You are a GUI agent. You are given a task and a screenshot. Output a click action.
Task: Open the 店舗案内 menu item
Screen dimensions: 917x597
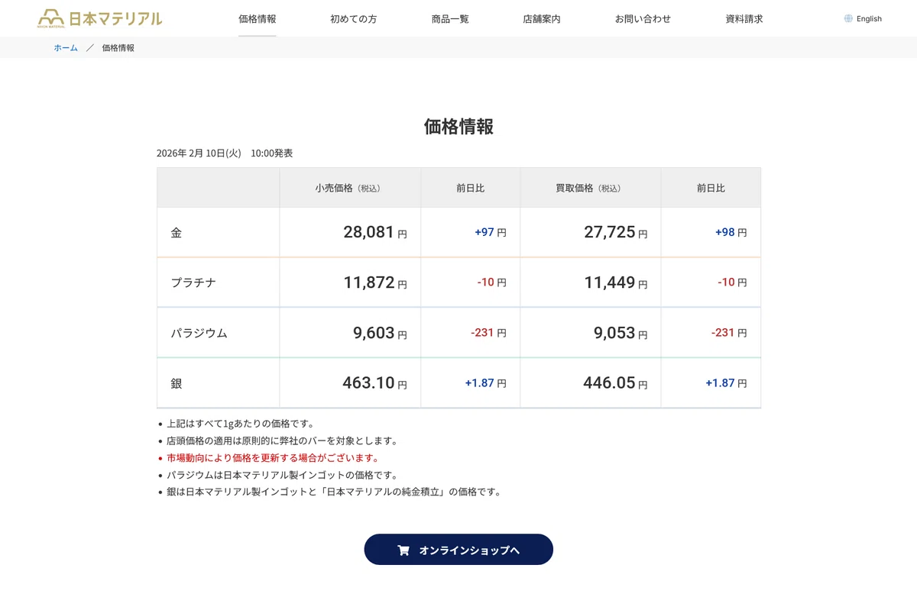pyautogui.click(x=542, y=18)
